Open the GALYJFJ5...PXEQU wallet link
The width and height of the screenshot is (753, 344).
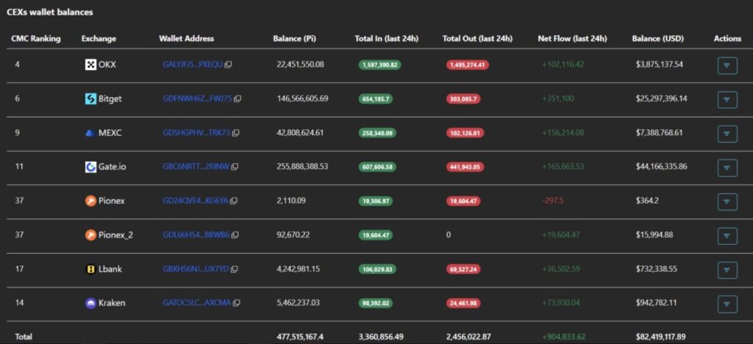pyautogui.click(x=192, y=65)
